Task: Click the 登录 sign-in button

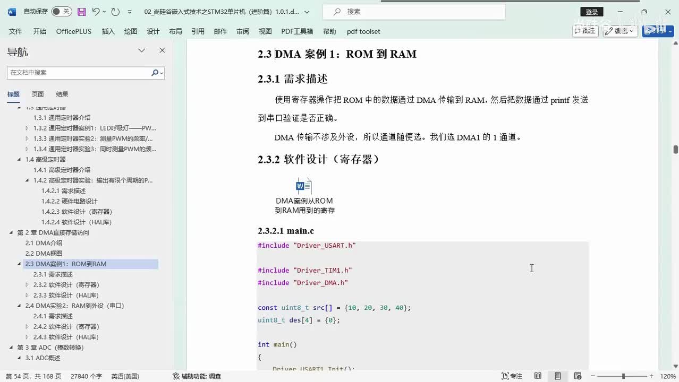Action: click(591, 12)
